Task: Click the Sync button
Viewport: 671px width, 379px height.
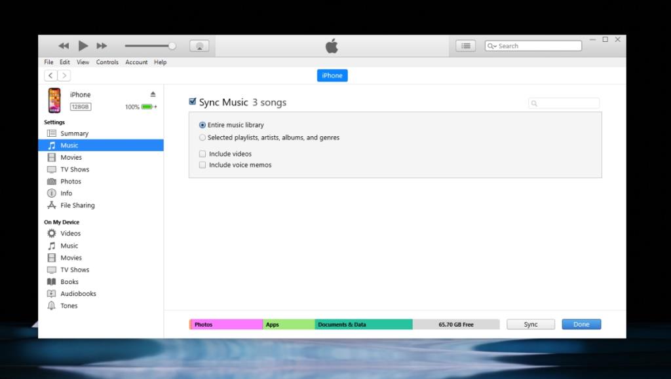Action: 531,323
